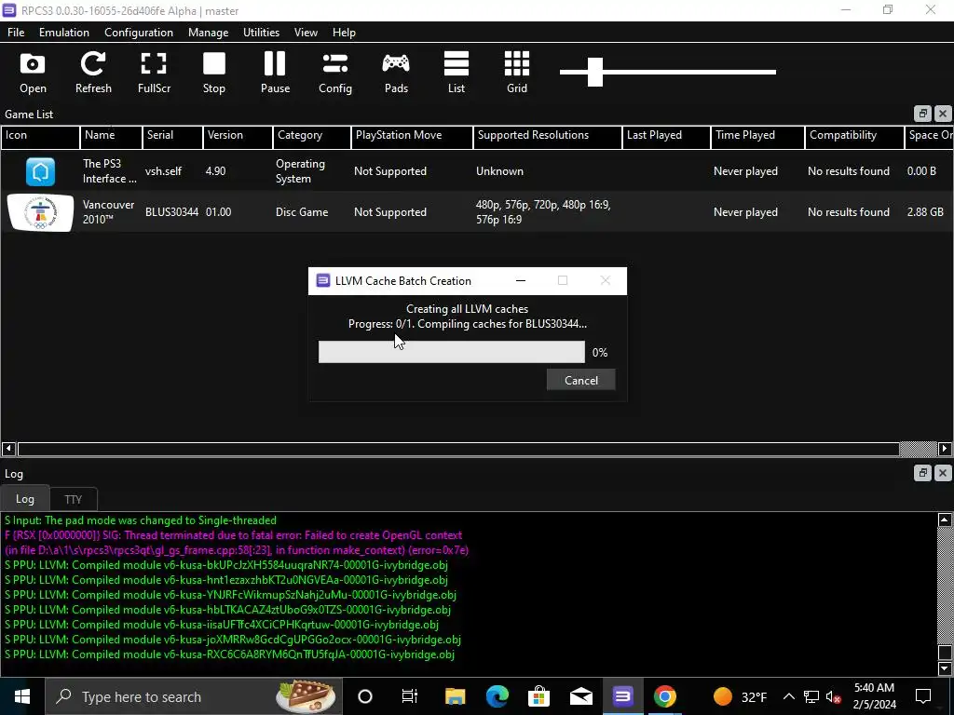Open Task View on taskbar
This screenshot has height=715, width=954.
[410, 696]
